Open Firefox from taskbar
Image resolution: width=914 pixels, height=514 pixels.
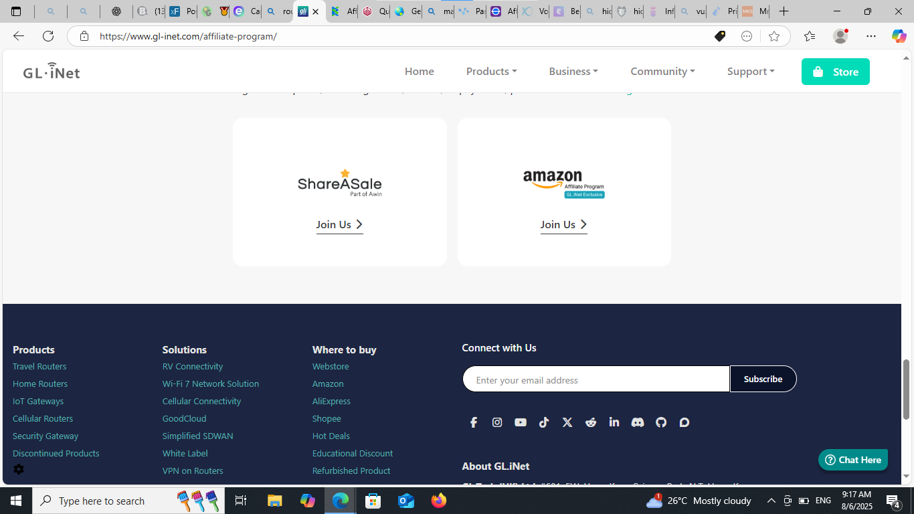pyautogui.click(x=439, y=501)
